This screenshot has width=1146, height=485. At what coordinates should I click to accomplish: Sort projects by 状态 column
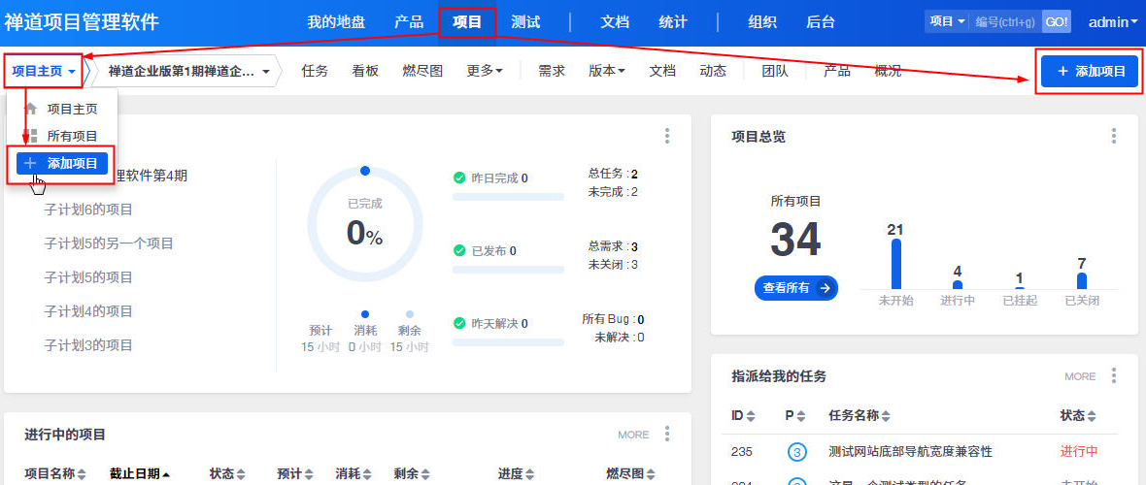(227, 474)
